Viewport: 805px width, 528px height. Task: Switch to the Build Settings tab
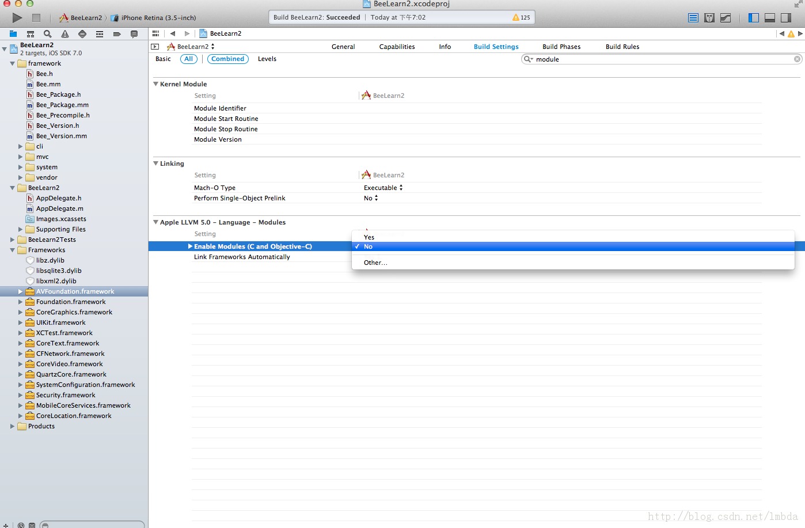point(496,47)
